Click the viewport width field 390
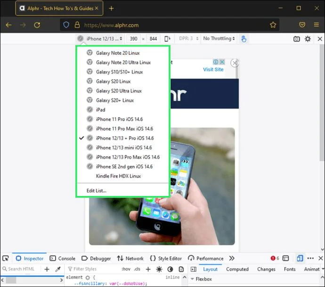Image resolution: width=325 pixels, height=287 pixels. (133, 39)
